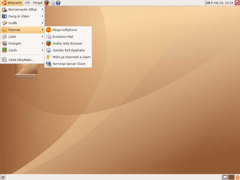This screenshot has width=240, height=180.
Task: Select Evolution Mail menu entry
Action: point(68,37)
